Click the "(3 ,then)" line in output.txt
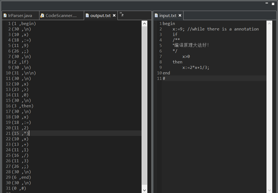Screen dimensions: 278x193 (x=23, y=106)
